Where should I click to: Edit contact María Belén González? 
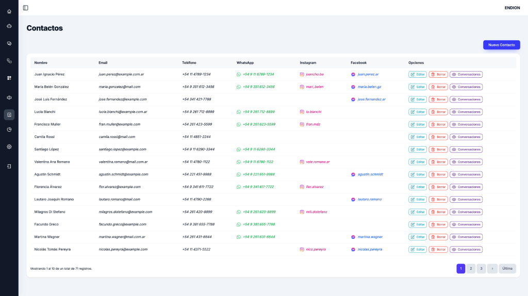(x=418, y=87)
